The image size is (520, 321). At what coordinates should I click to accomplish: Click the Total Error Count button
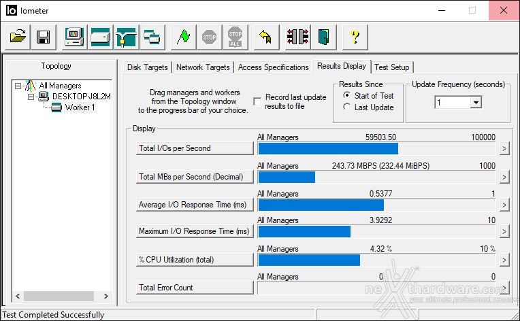[x=195, y=288]
